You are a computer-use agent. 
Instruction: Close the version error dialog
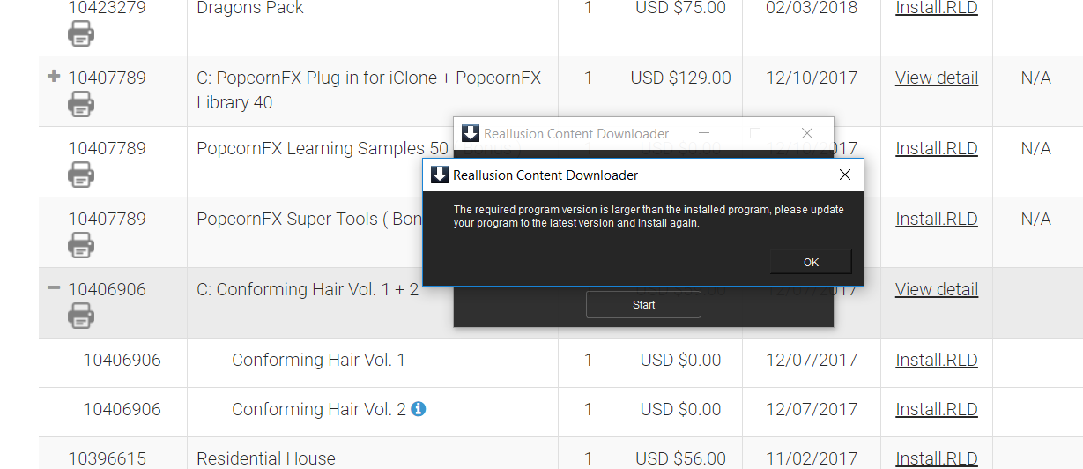coord(844,175)
